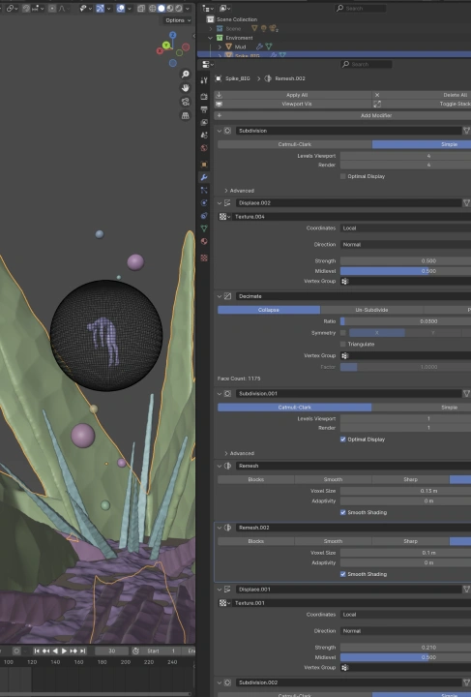The height and width of the screenshot is (697, 471).
Task: Open the Physics properties tab
Action: [x=204, y=203]
